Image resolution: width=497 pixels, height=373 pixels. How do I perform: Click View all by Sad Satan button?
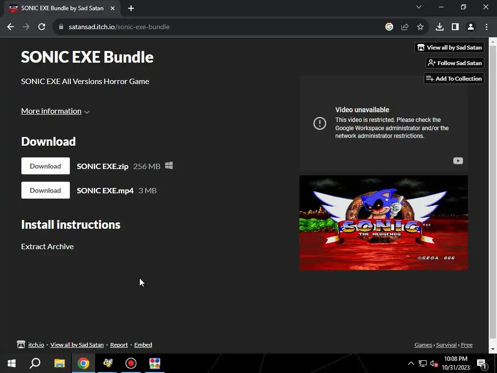(x=449, y=48)
